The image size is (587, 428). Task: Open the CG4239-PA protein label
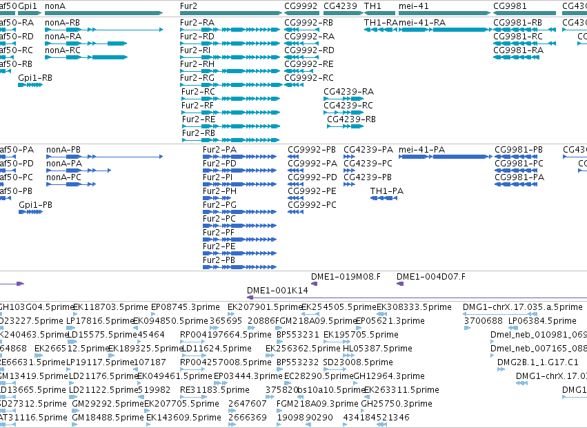click(369, 150)
